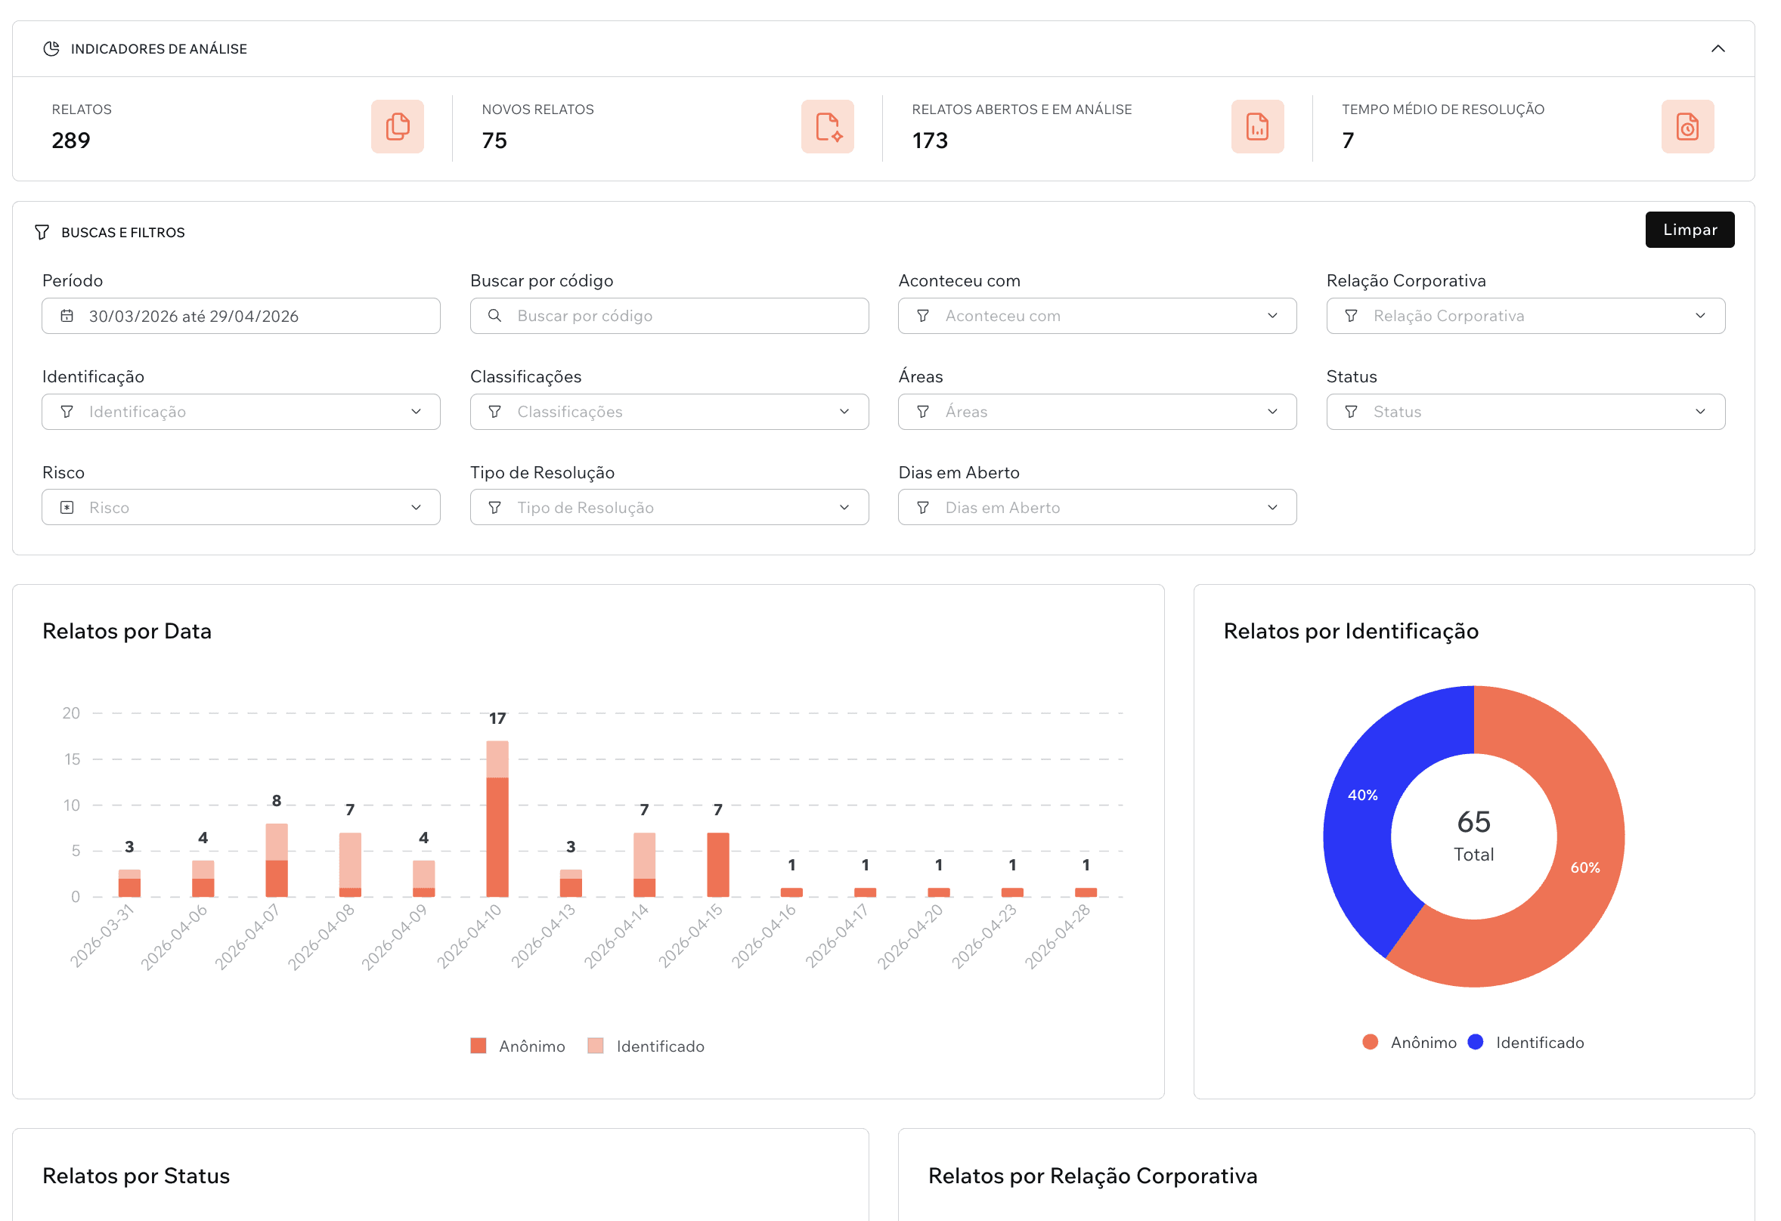Click the Limpar button to clear filters
Screen dimensions: 1781x1221
pyautogui.click(x=1689, y=229)
